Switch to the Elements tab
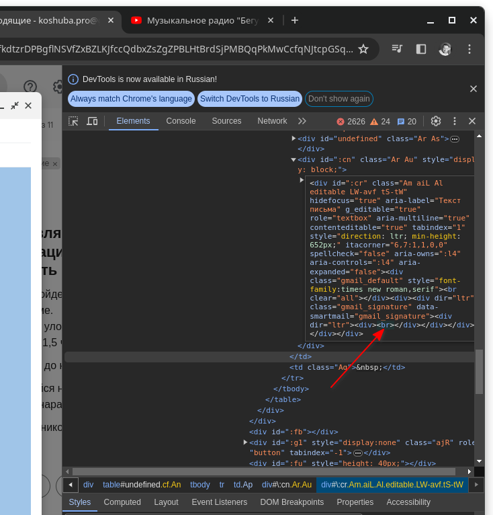The width and height of the screenshot is (493, 515). click(133, 121)
